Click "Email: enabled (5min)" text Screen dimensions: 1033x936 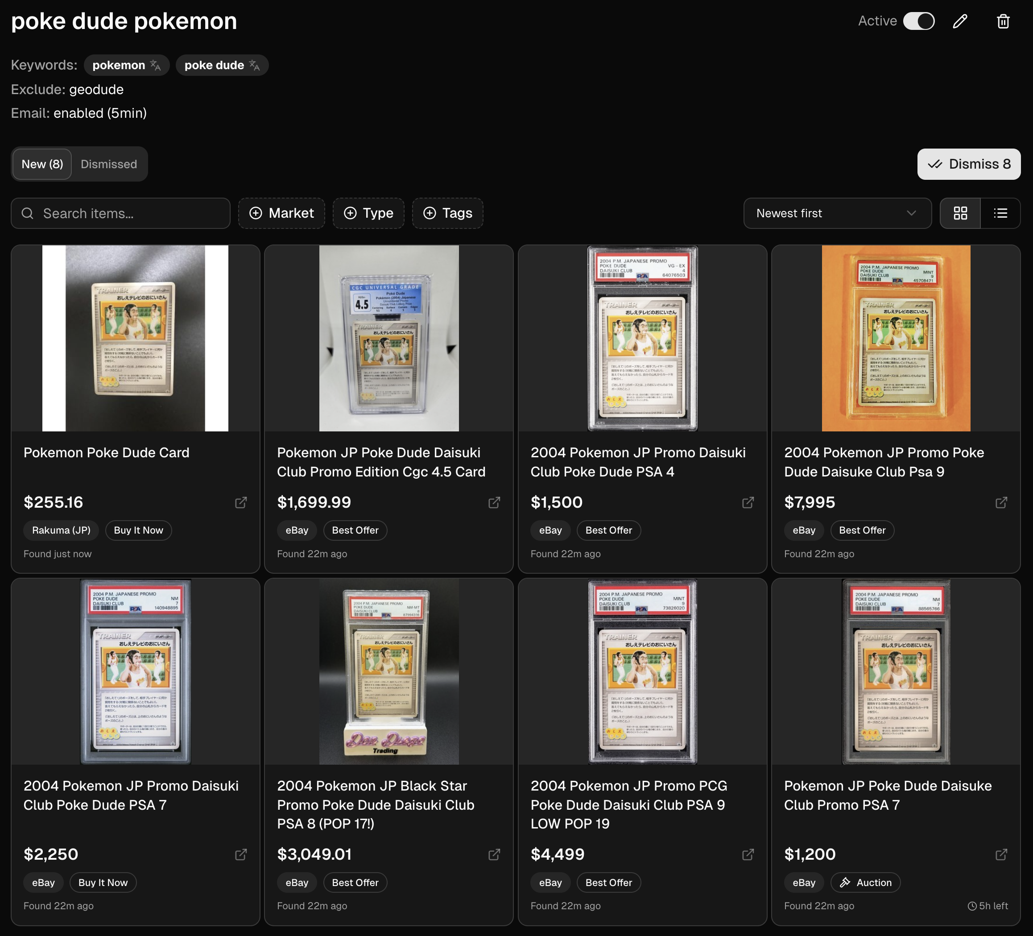click(79, 113)
